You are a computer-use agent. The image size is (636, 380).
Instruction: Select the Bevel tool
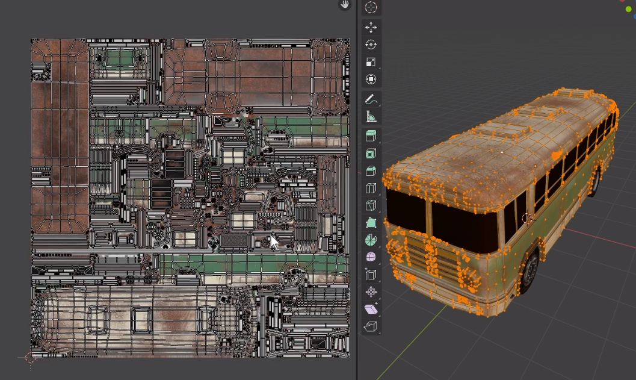click(x=371, y=171)
